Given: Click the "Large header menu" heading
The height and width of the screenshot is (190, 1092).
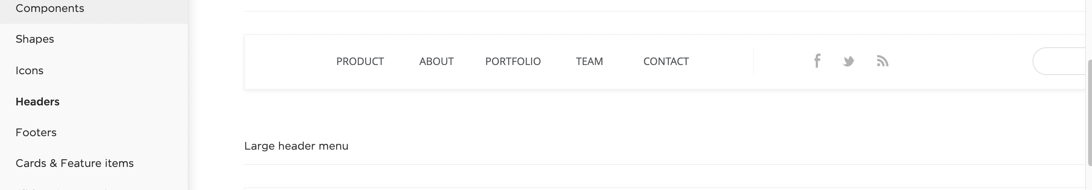Looking at the screenshot, I should click(x=296, y=146).
